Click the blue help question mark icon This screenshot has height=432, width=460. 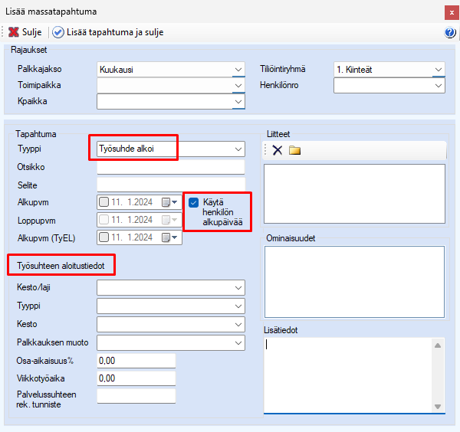click(450, 33)
